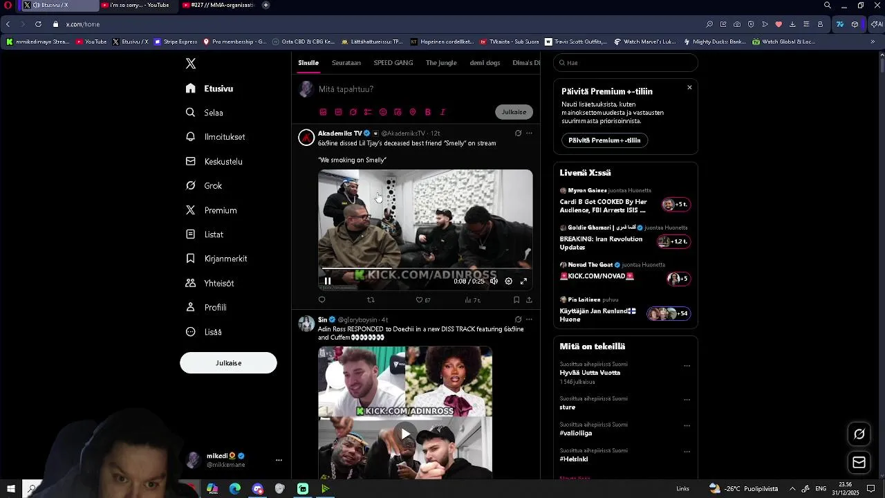The width and height of the screenshot is (885, 498).
Task: Reply to Akademiks TV post
Action: click(322, 299)
